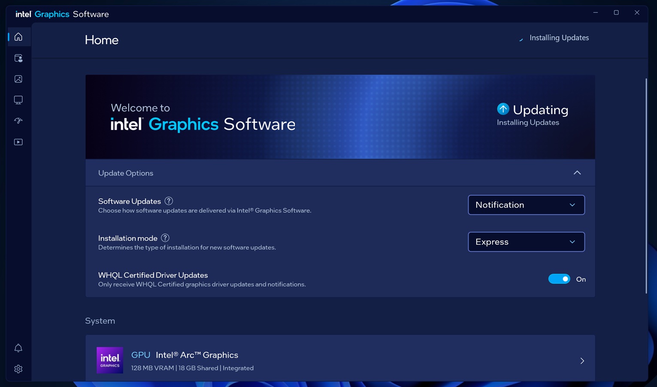Open the Profiles page with user icon
Viewport: 657px width, 387px height.
(x=18, y=58)
